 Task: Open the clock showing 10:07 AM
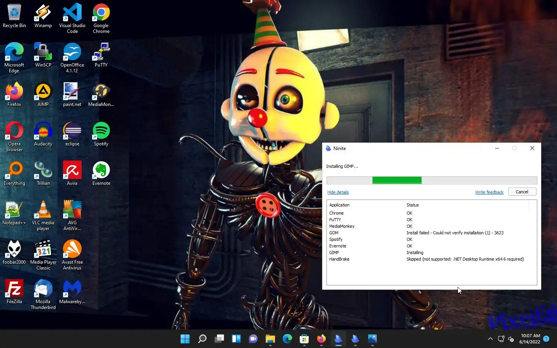pyautogui.click(x=530, y=339)
